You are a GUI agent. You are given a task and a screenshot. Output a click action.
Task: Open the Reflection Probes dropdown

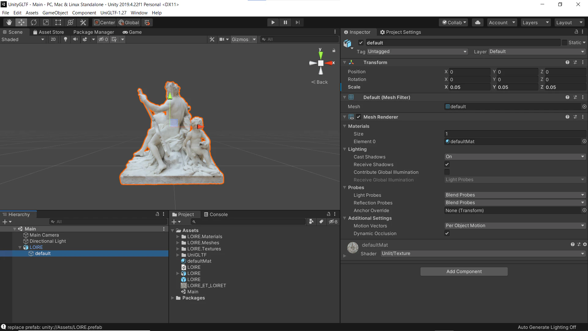click(x=515, y=203)
